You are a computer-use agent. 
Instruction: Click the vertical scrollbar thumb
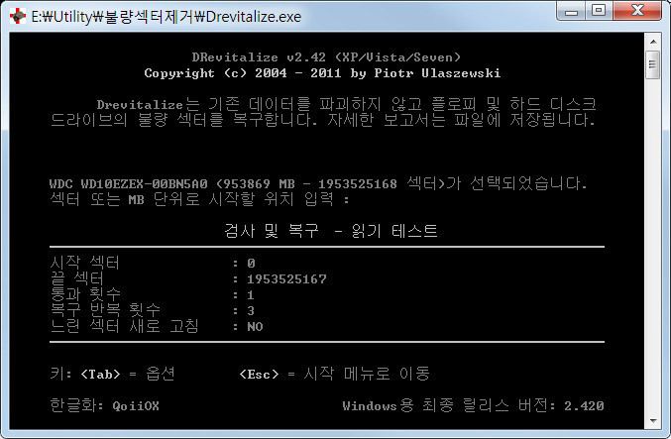(x=652, y=64)
